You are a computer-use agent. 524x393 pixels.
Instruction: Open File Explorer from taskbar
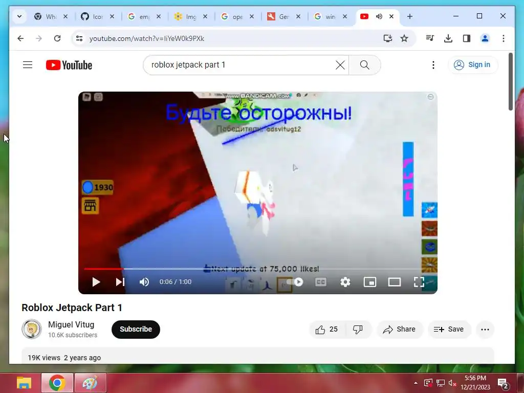24,383
